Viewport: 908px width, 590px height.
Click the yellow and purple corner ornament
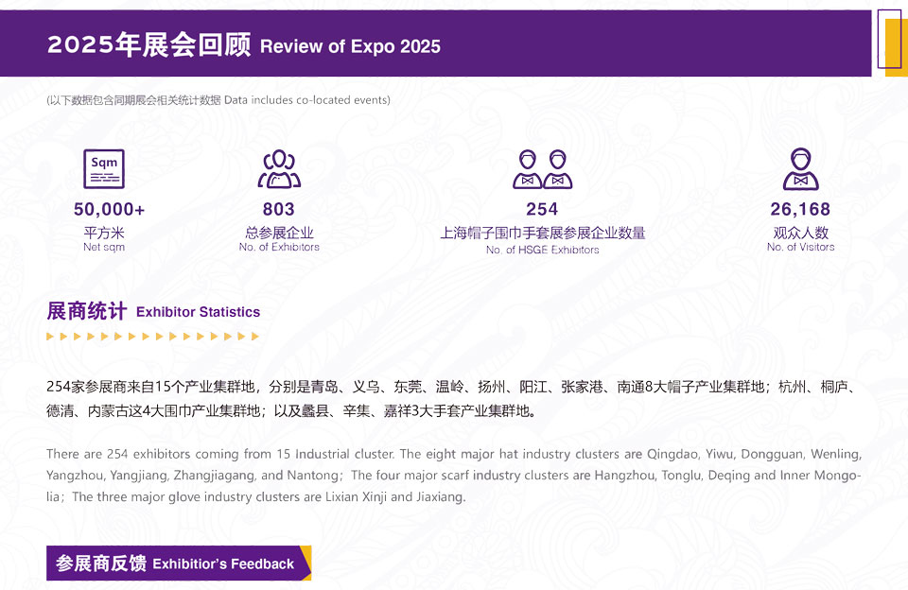tap(890, 42)
